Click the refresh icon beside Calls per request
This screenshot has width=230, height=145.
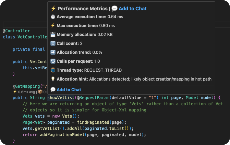pos(53,61)
